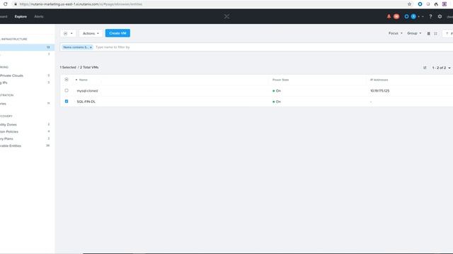Open the Actions dropdown
453x254 pixels.
pyautogui.click(x=91, y=33)
